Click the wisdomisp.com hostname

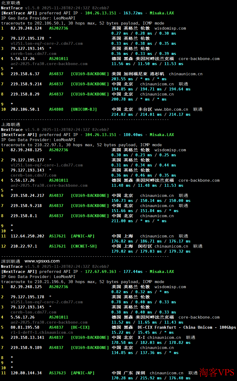tap(170, 28)
